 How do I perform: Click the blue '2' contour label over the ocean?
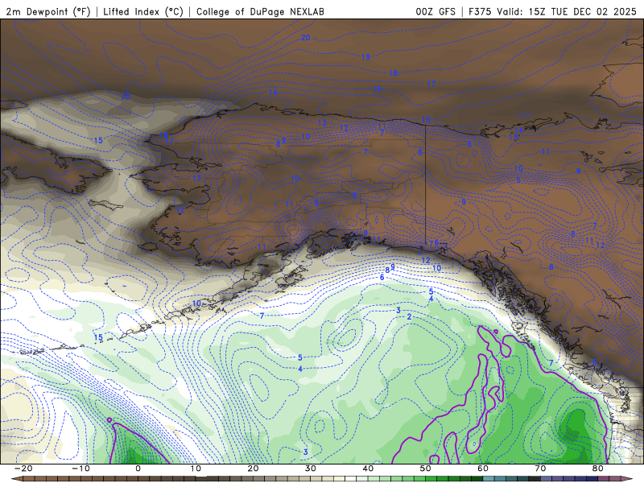coord(409,316)
